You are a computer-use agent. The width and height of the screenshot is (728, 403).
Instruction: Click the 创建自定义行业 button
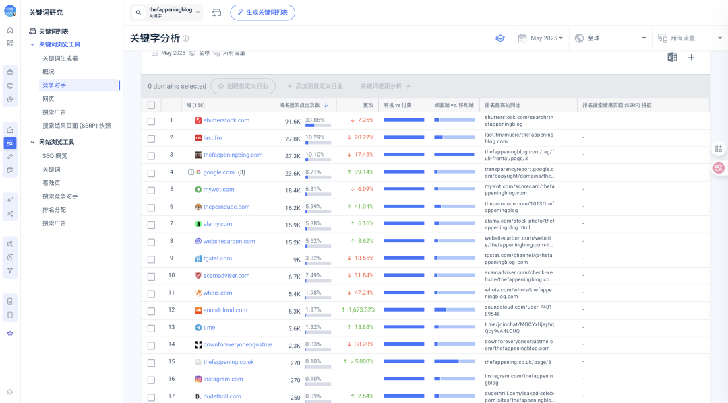pos(243,86)
